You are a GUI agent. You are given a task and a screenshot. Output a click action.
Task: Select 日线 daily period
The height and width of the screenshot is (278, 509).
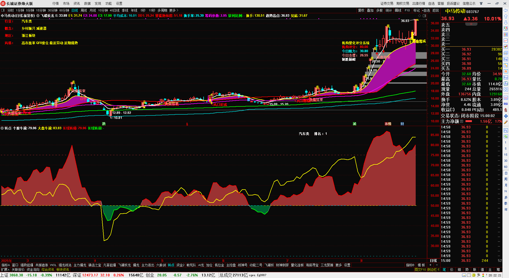coord(75,10)
